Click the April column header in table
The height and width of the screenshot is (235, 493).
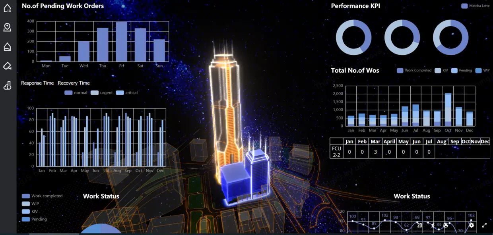pyautogui.click(x=389, y=141)
